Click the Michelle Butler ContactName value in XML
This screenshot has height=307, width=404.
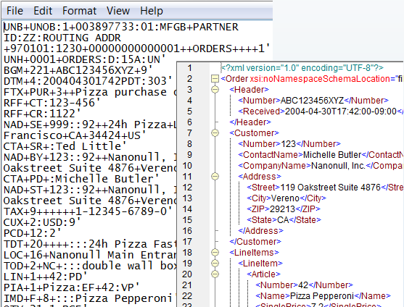(332, 155)
